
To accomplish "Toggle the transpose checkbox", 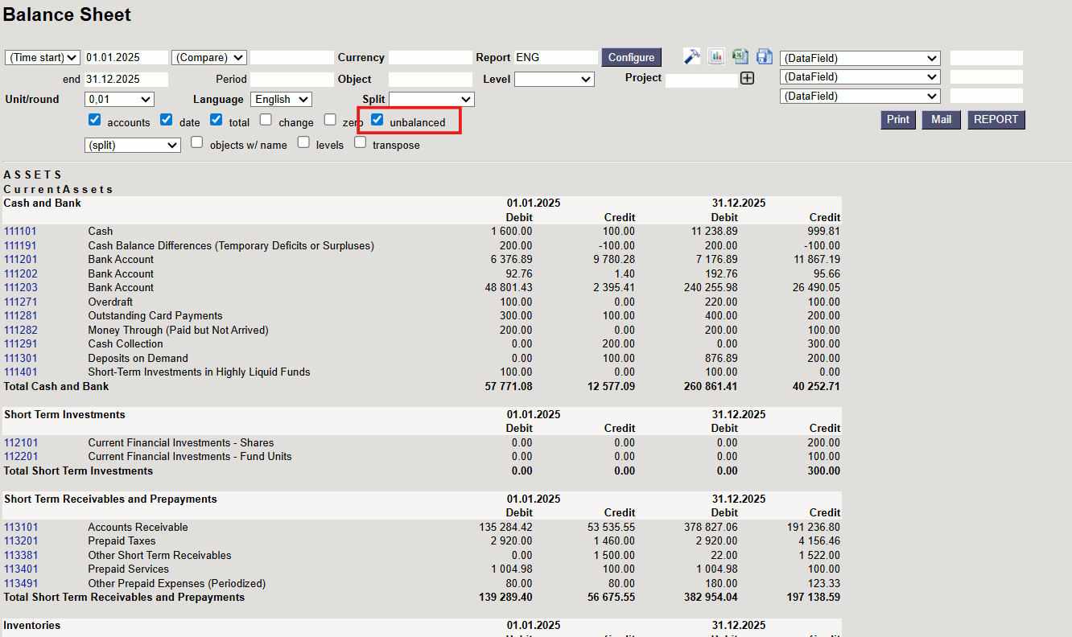I will coord(360,142).
